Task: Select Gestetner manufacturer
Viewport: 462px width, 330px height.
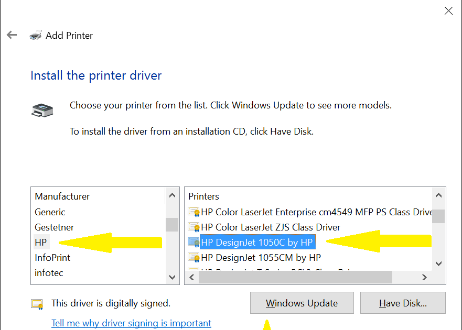Action: (x=54, y=227)
